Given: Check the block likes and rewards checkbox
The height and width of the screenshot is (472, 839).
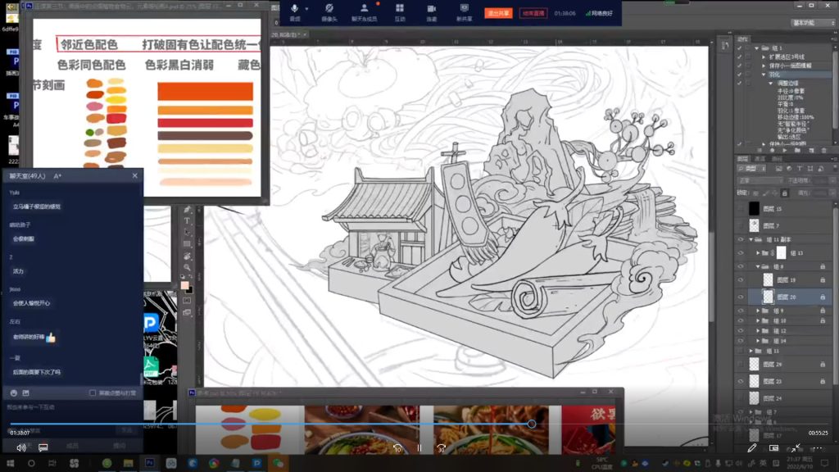Looking at the screenshot, I should click(93, 393).
